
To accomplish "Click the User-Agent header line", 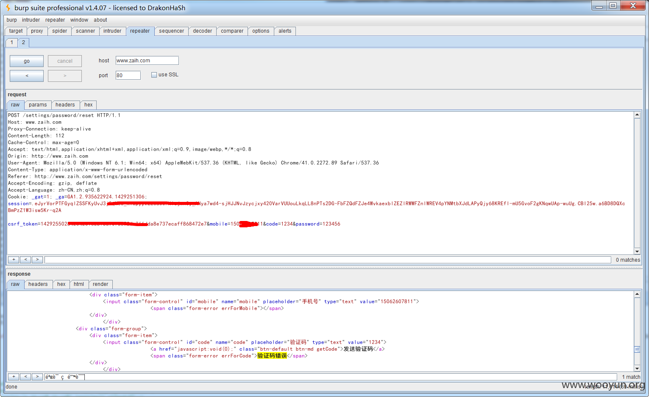I will tap(193, 163).
